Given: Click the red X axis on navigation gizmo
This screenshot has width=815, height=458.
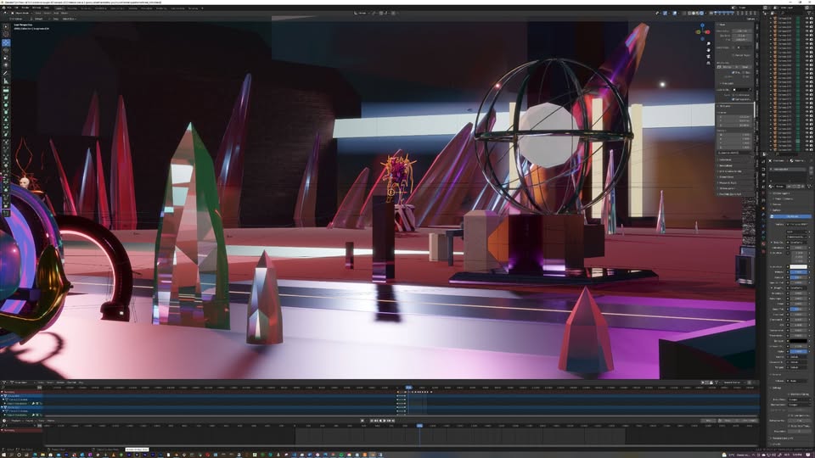Looking at the screenshot, I should click(x=707, y=32).
